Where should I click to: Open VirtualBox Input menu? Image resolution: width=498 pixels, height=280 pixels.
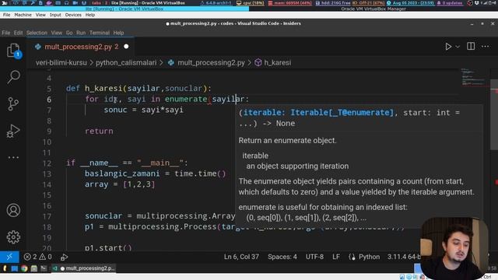pyautogui.click(x=55, y=15)
